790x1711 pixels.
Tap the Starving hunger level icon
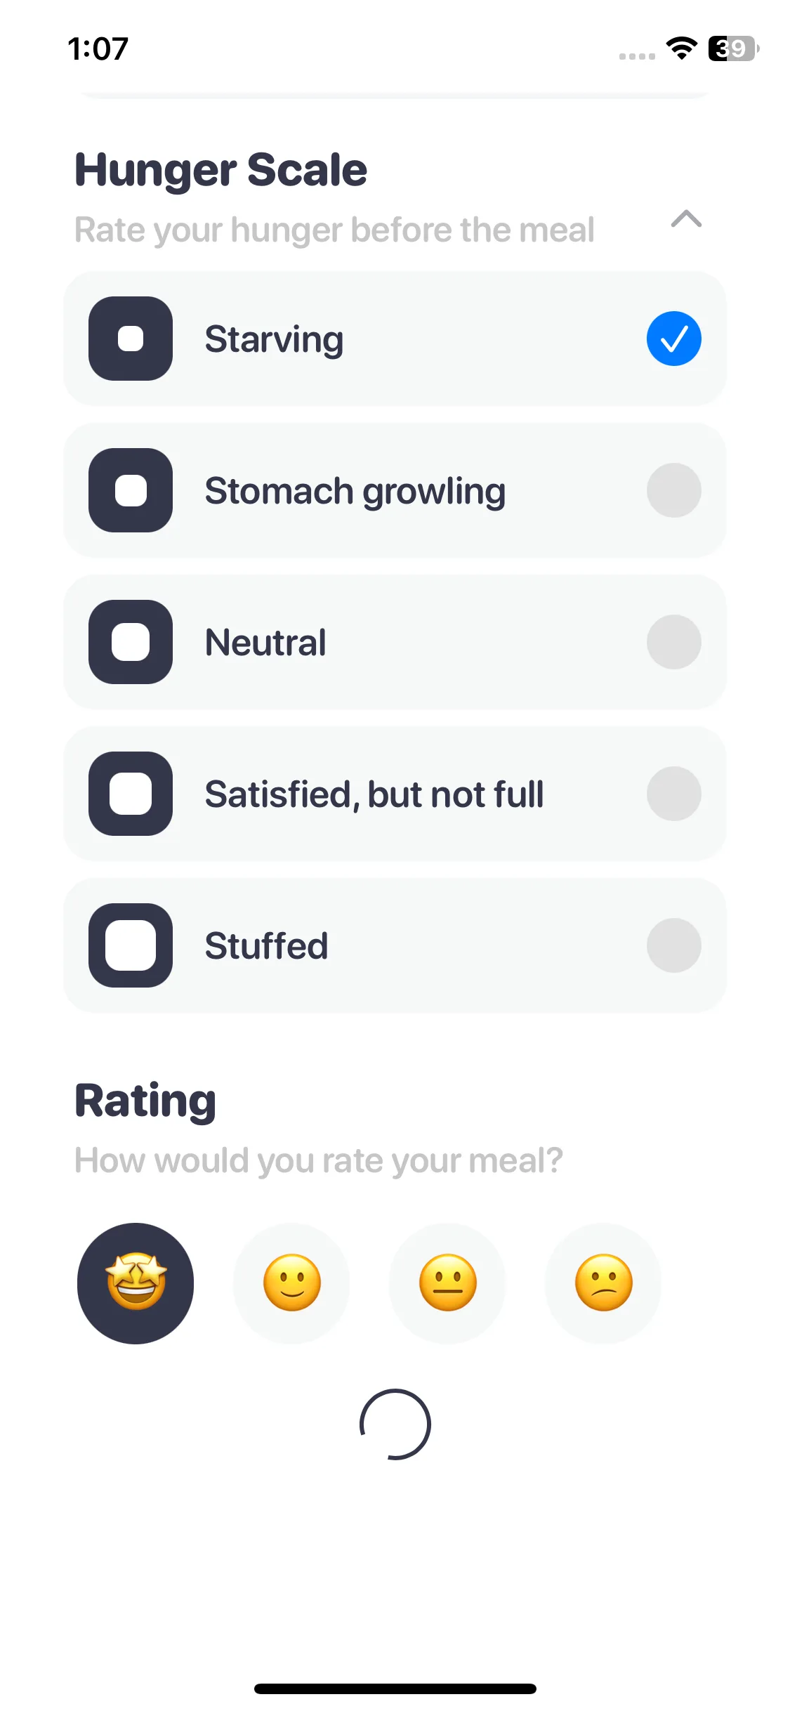pyautogui.click(x=131, y=339)
